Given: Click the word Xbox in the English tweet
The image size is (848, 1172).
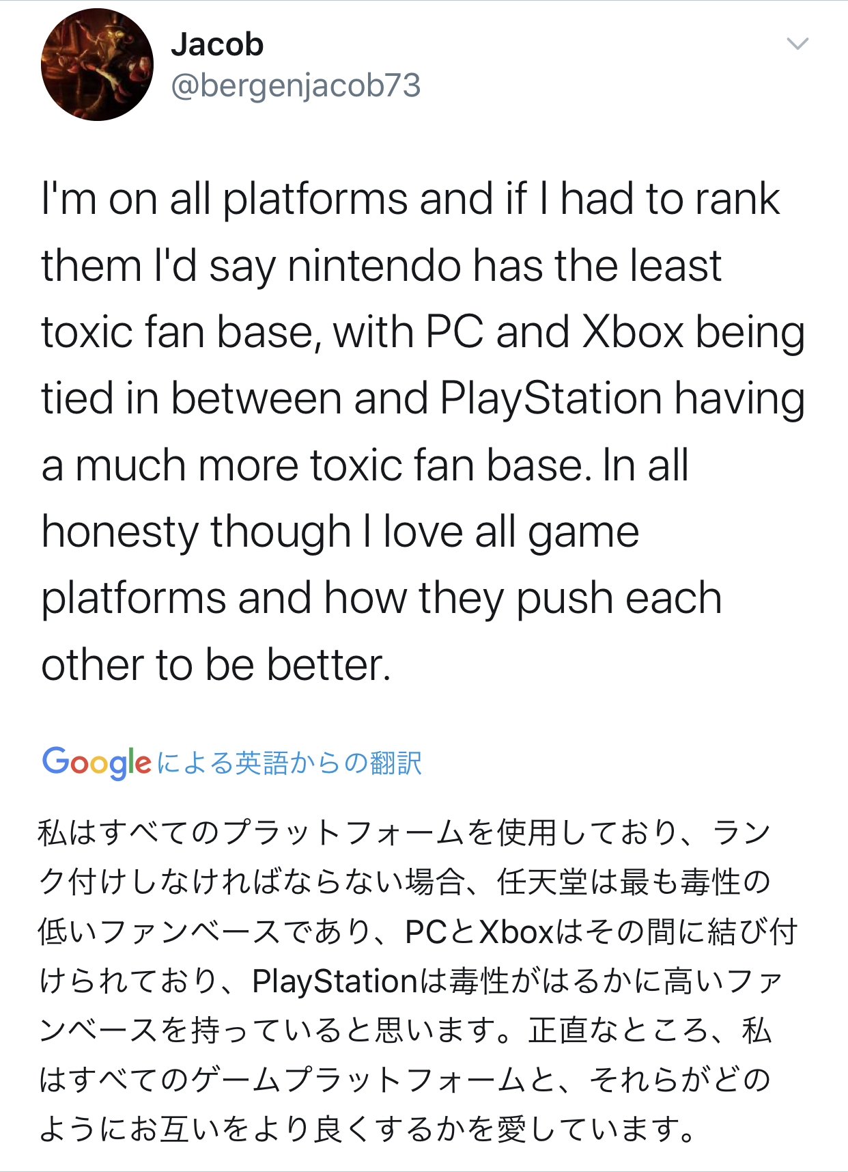Looking at the screenshot, I should [x=632, y=332].
